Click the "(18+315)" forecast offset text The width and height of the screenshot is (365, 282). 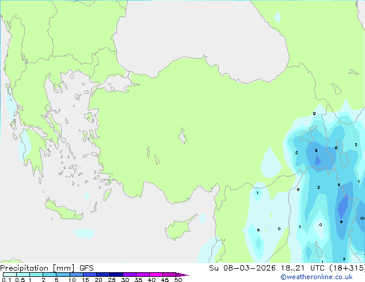(x=347, y=268)
